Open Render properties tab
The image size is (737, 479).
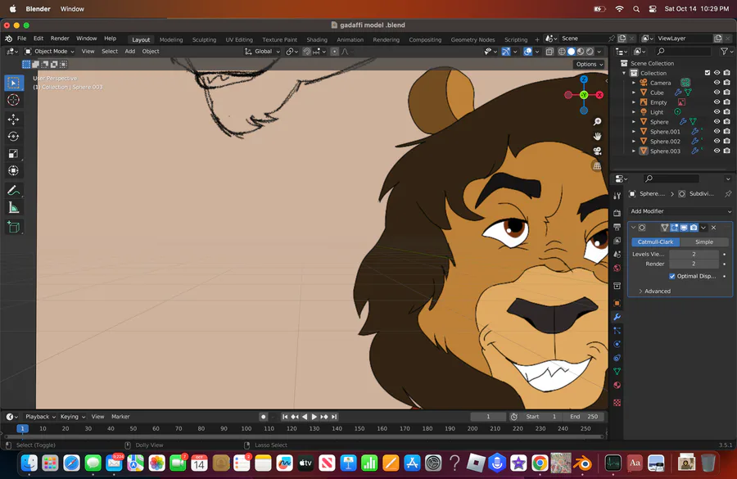tap(617, 213)
